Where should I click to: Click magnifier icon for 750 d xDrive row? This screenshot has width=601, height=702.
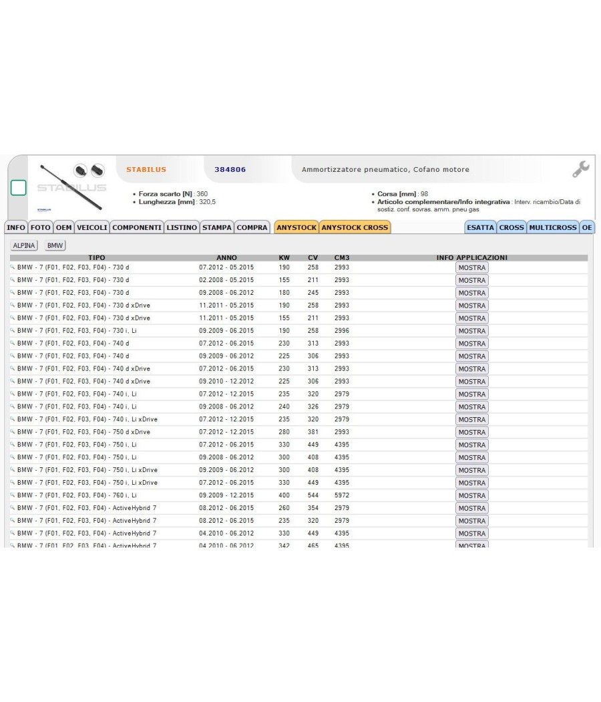[x=13, y=432]
